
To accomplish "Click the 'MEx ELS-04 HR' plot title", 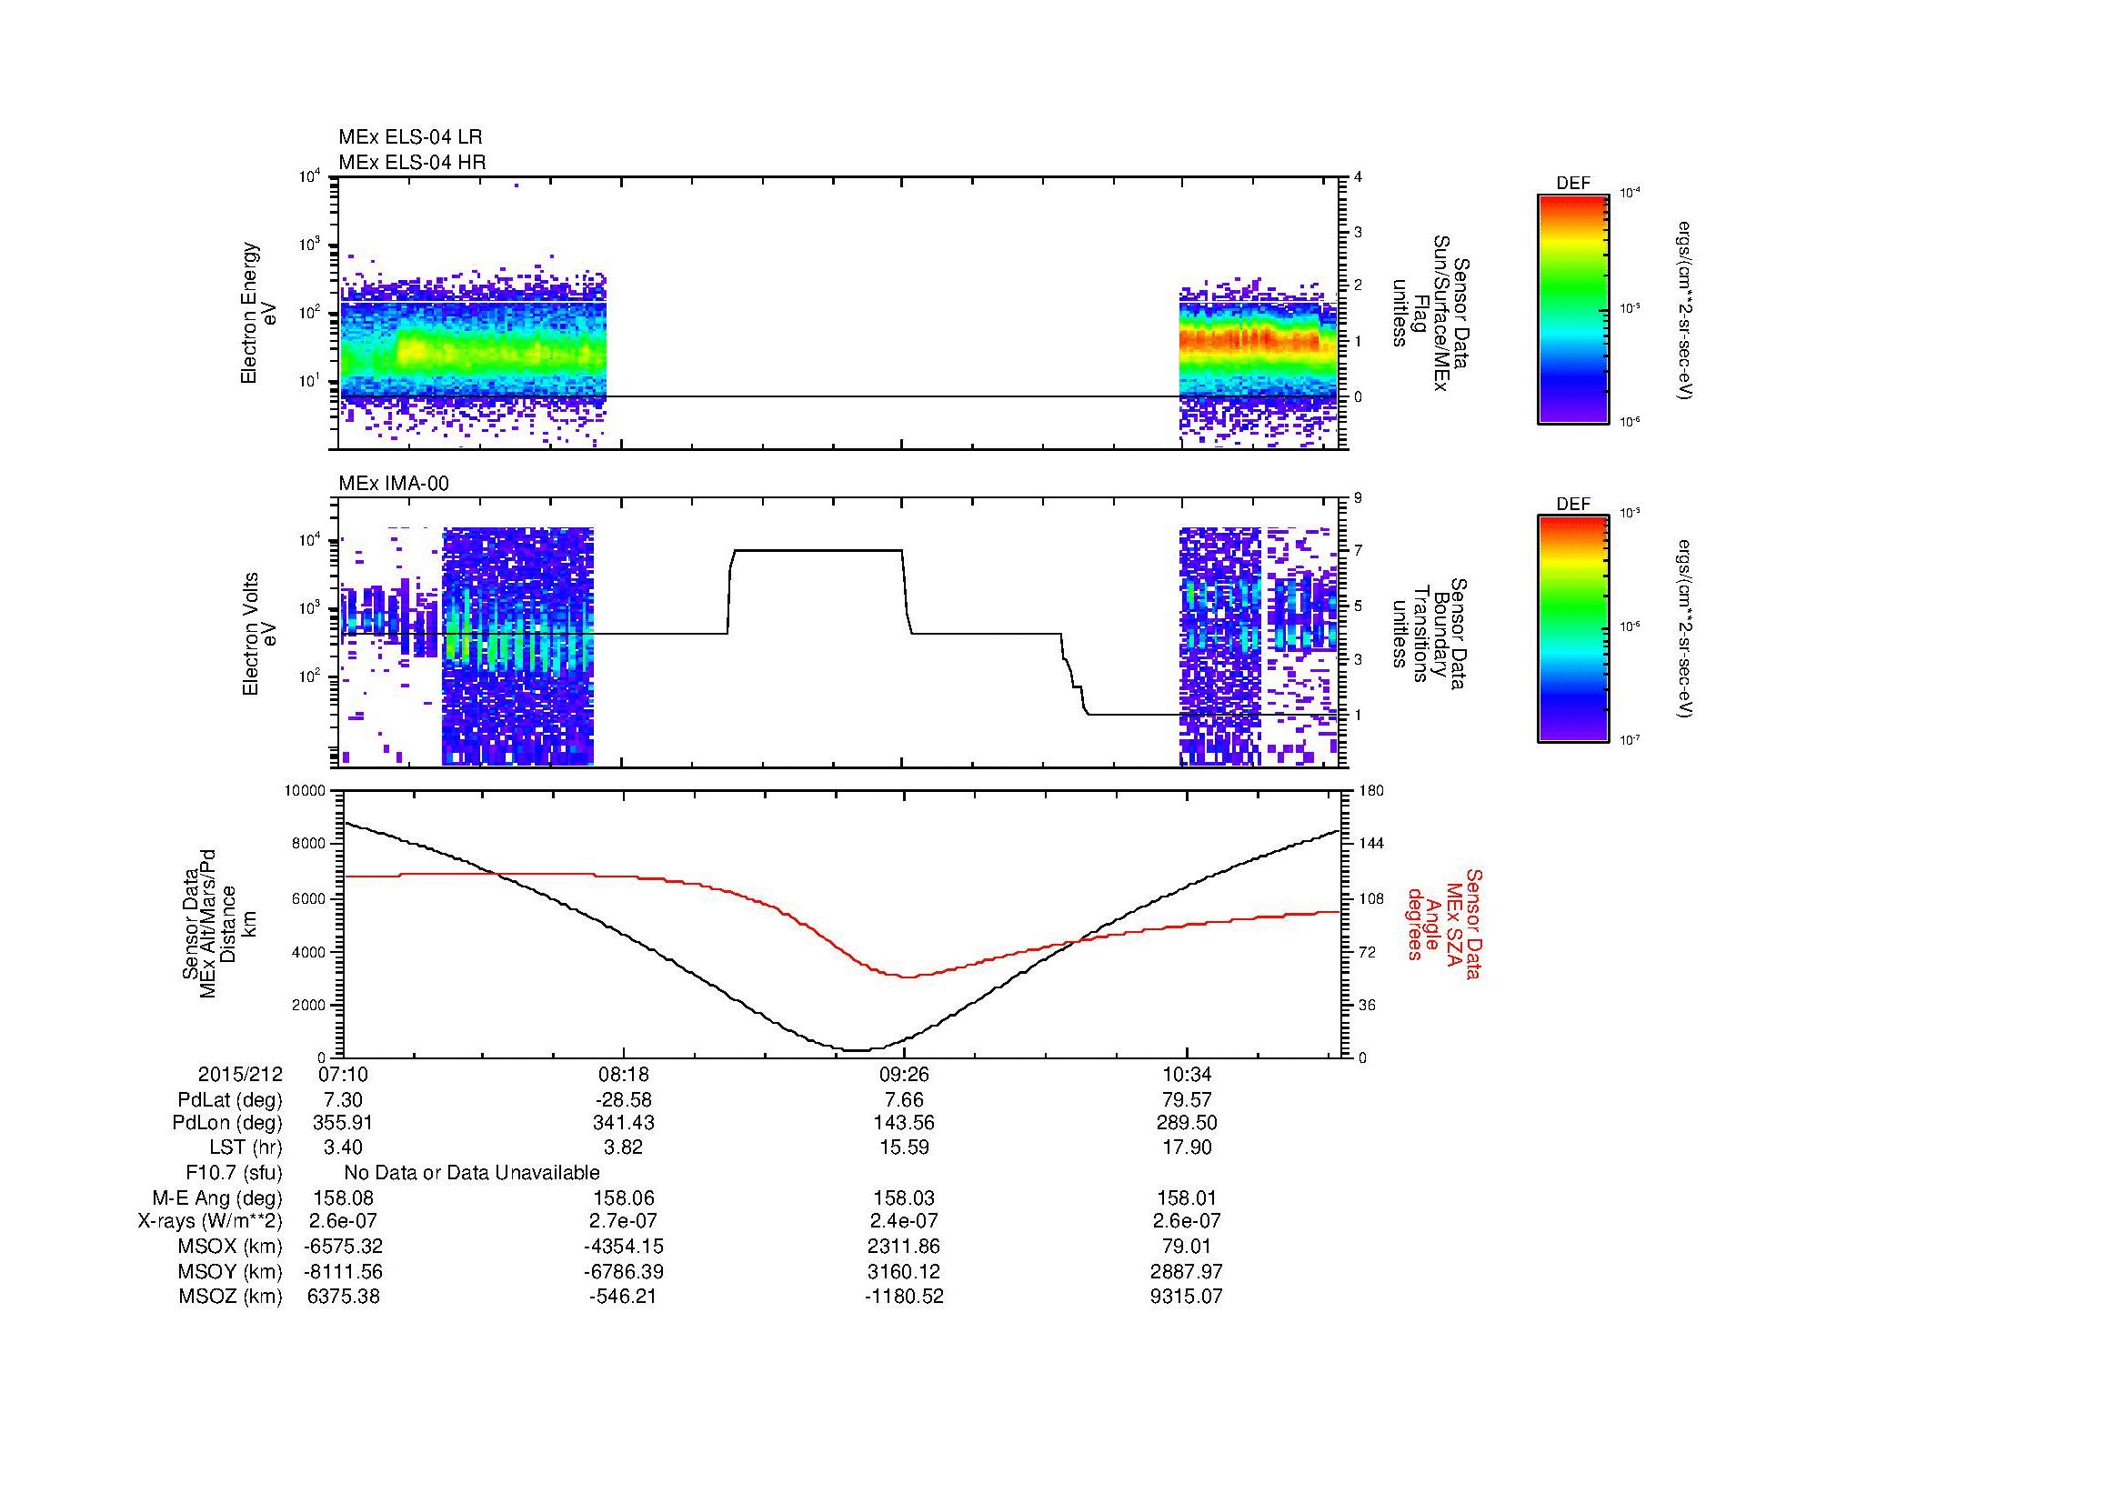I will point(412,162).
